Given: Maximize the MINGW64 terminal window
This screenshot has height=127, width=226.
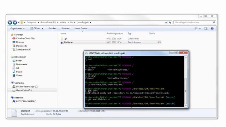Looking at the screenshot, I should 177,53.
